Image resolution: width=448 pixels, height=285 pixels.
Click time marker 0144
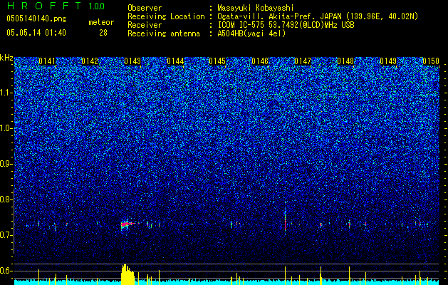pos(175,61)
